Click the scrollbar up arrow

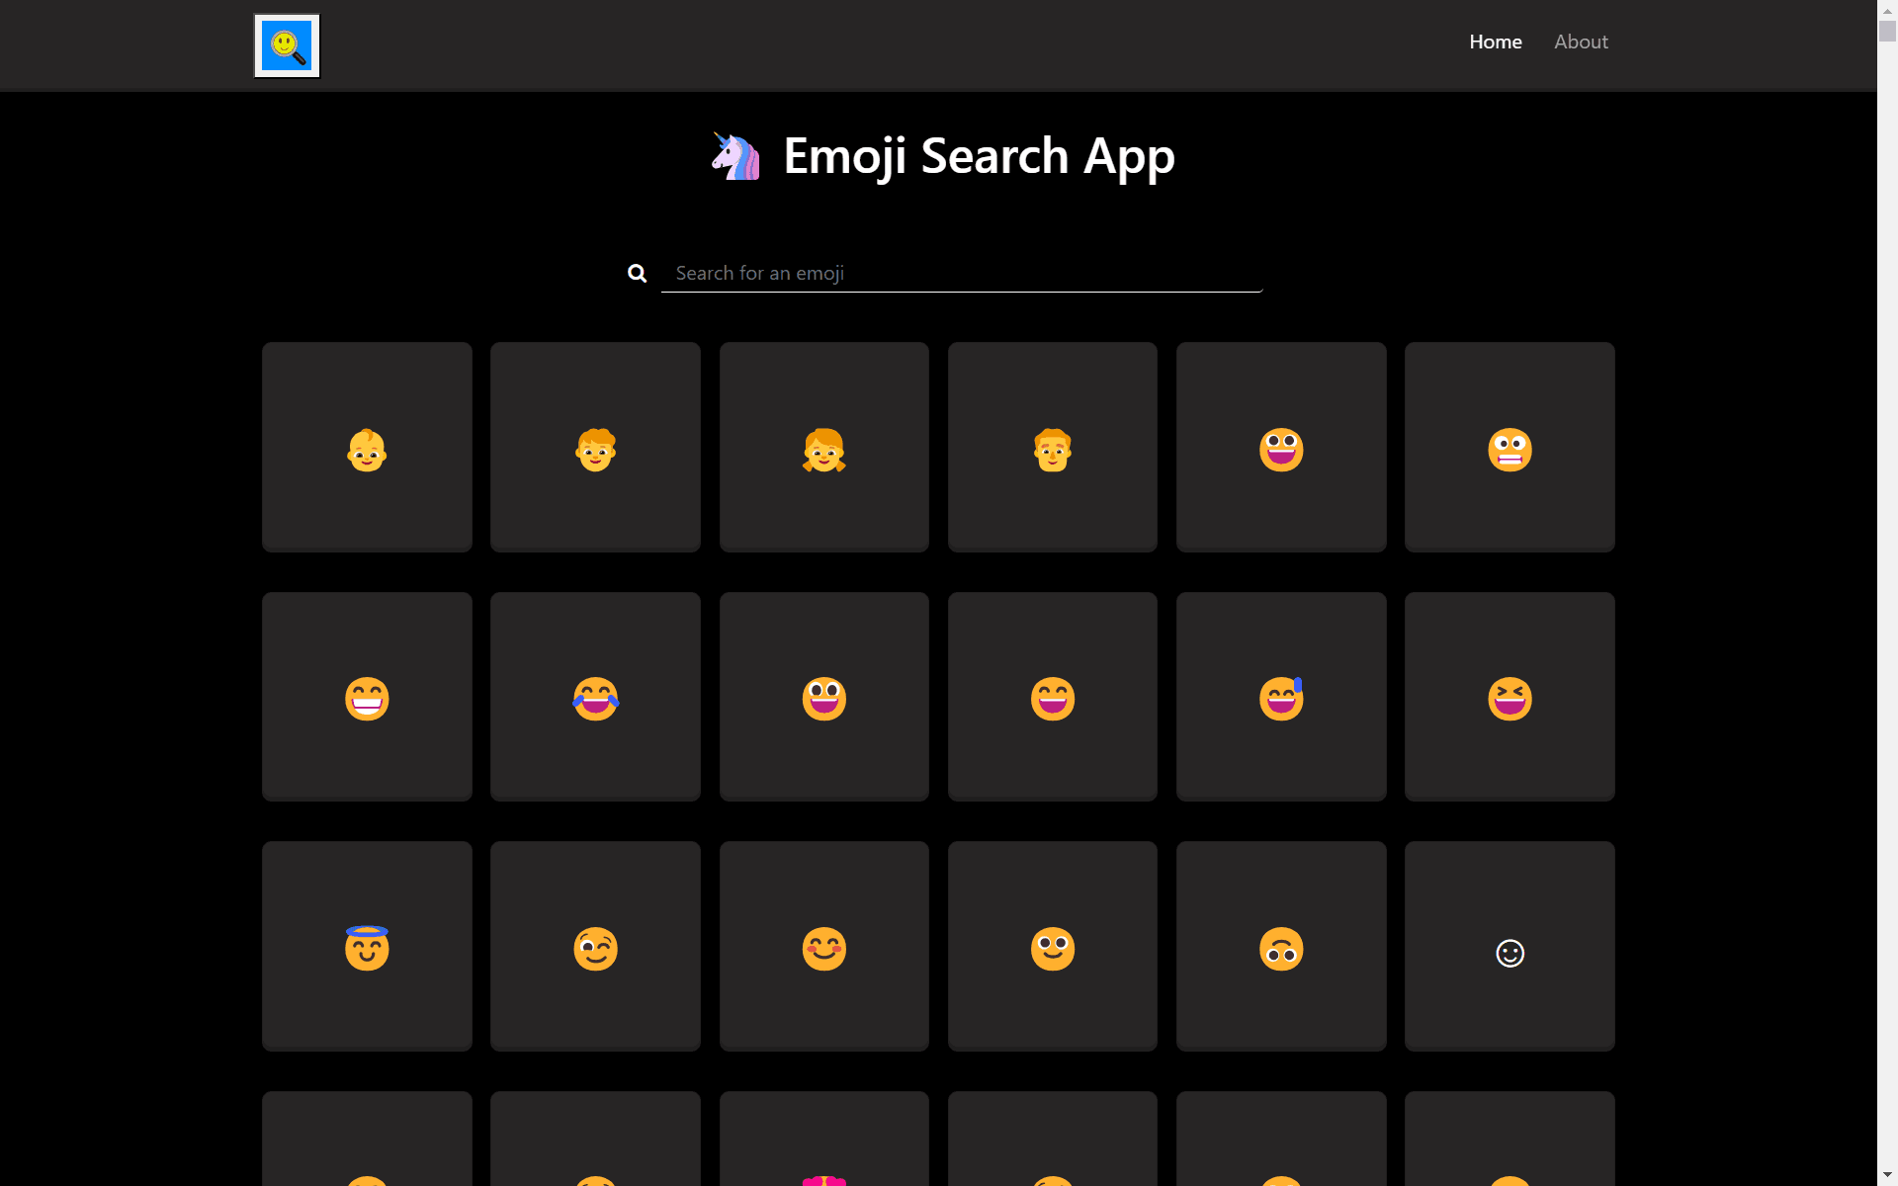tap(1887, 9)
